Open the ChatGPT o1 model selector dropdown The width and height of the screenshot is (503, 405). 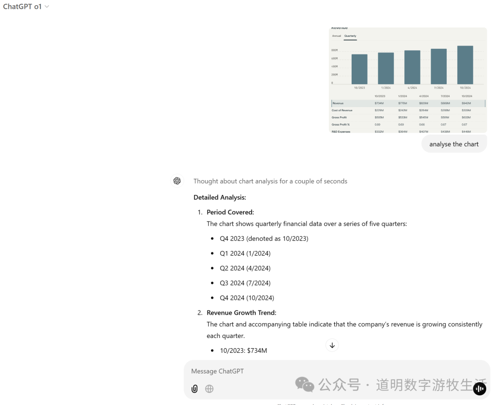point(26,7)
